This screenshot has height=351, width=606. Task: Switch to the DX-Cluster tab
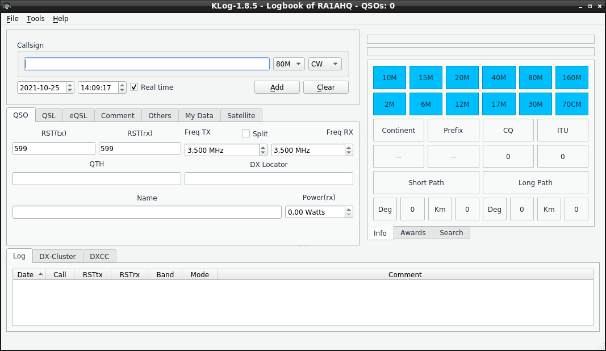pos(57,256)
